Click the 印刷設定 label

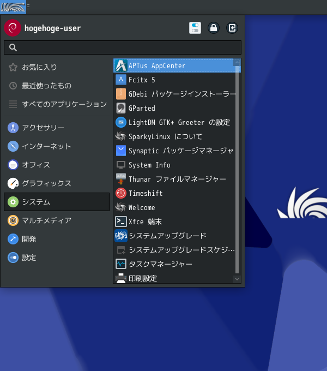pyautogui.click(x=143, y=278)
